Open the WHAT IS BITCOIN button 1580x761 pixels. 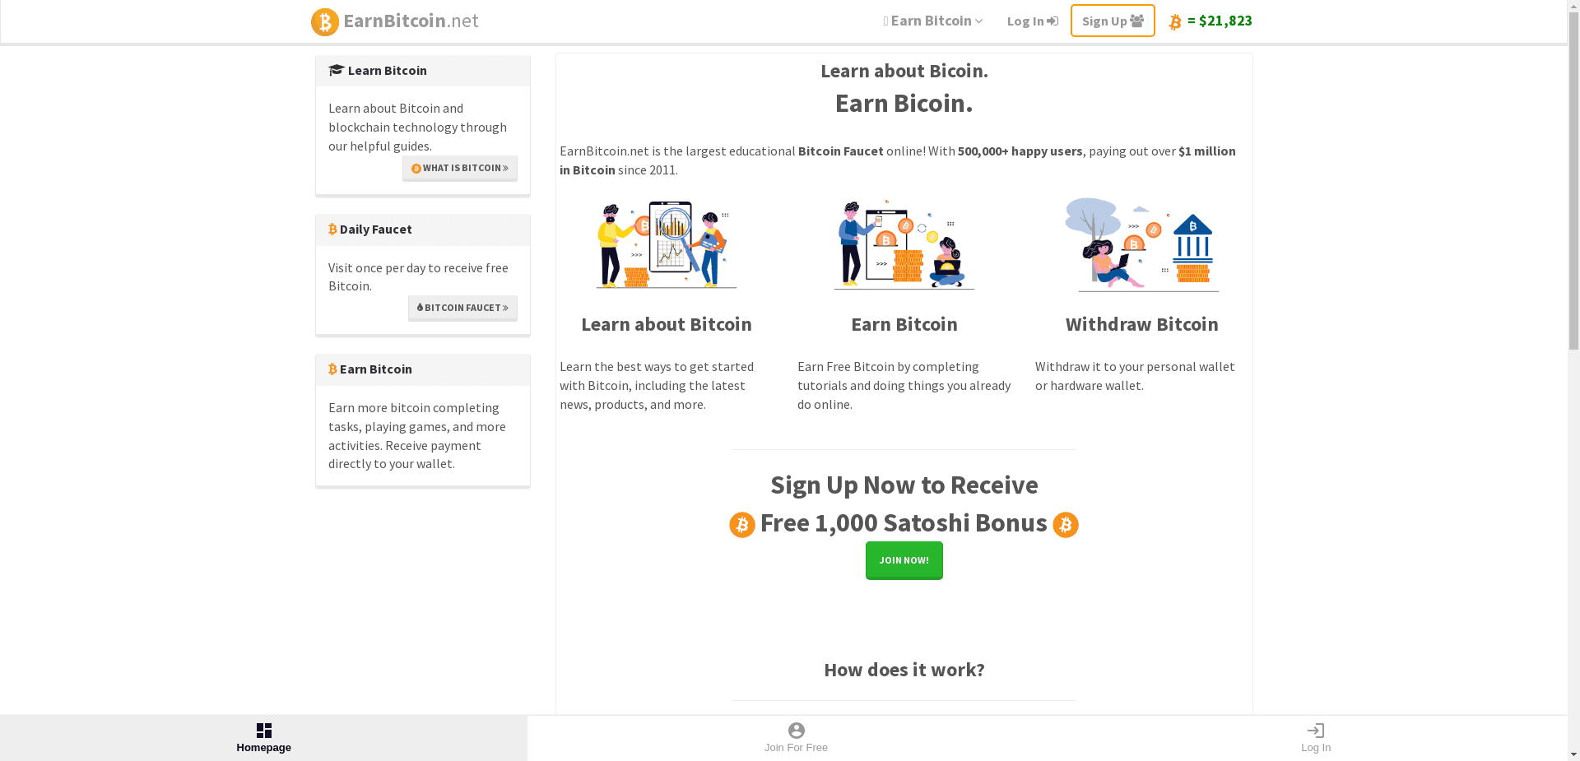point(460,168)
